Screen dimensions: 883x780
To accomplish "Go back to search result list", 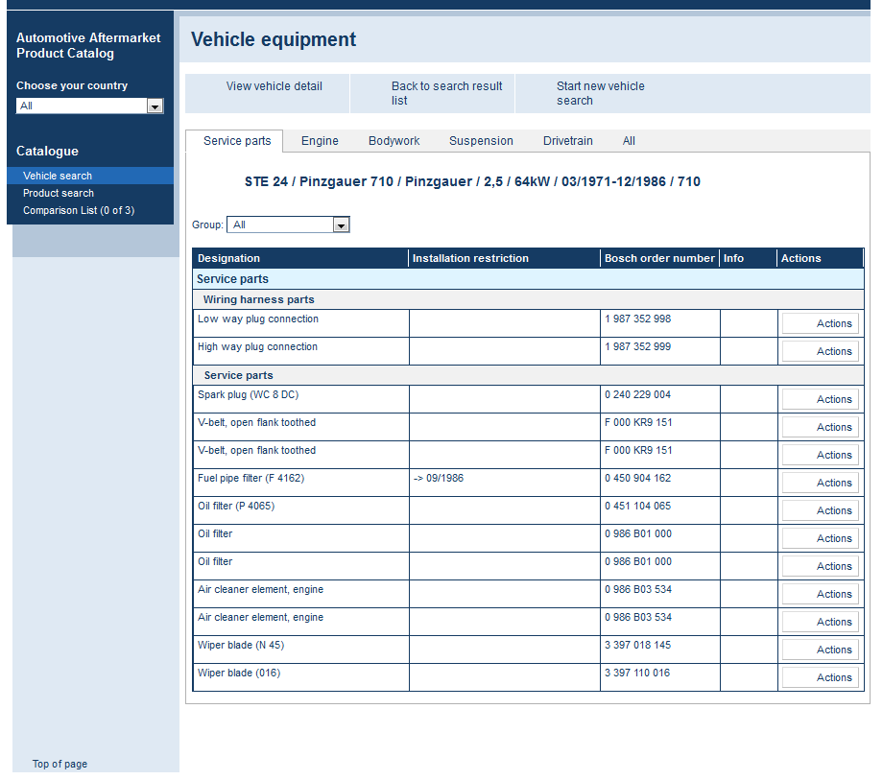I will tap(446, 92).
